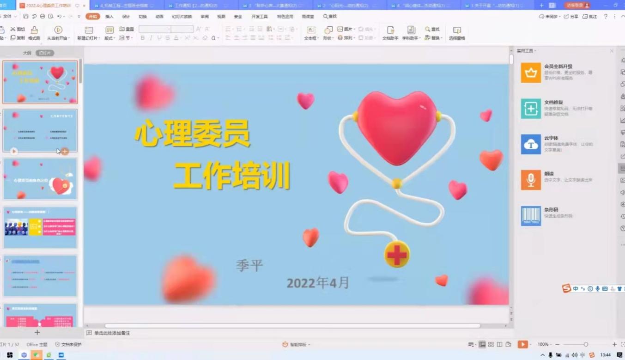Click the Selection Pane (选择窗格) icon
625x360 pixels.
(457, 31)
